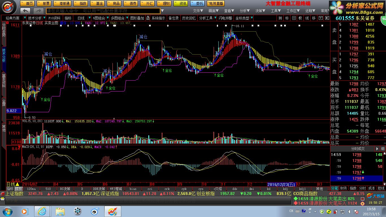Open the file explorer taskbar icon
Screen dimensions: 386x217
[60, 211]
